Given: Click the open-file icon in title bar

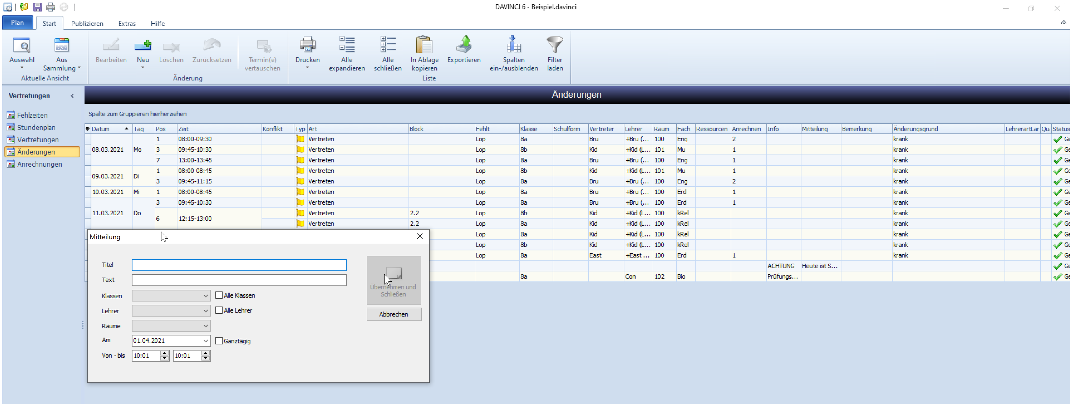Looking at the screenshot, I should pos(24,7).
